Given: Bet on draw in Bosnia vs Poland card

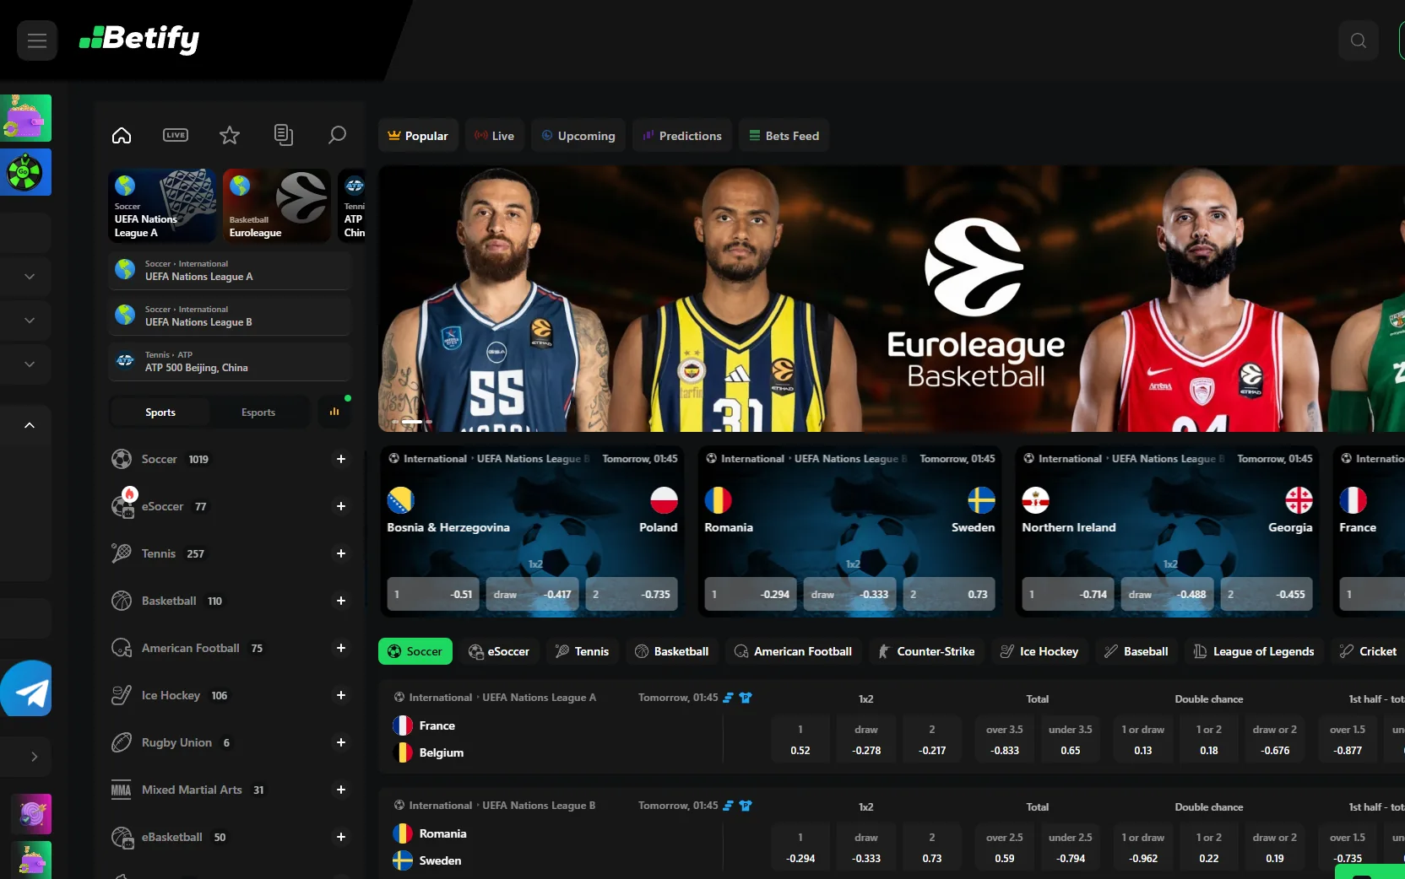Looking at the screenshot, I should (x=532, y=594).
